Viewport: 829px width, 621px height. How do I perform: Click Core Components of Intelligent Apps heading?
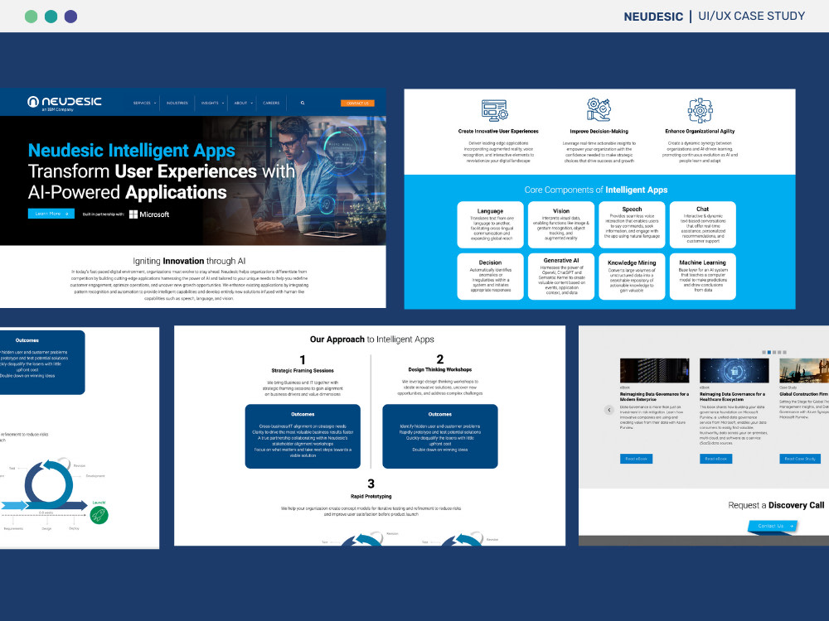(x=596, y=190)
